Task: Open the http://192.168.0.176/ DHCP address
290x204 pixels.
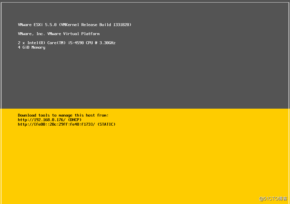Action: coord(50,120)
